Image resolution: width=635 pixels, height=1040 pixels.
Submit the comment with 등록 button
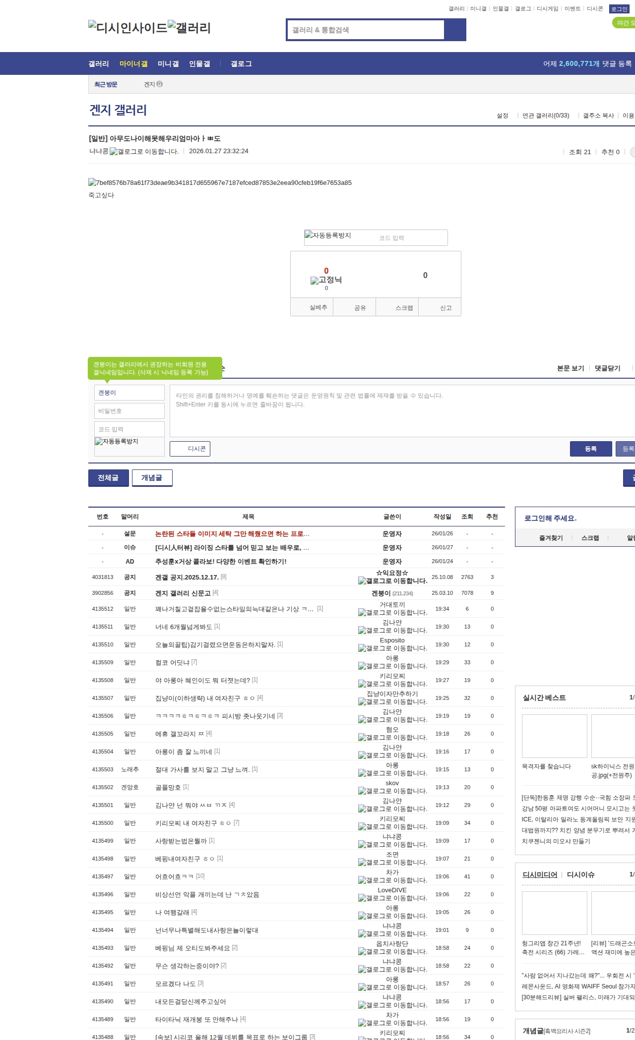point(590,449)
